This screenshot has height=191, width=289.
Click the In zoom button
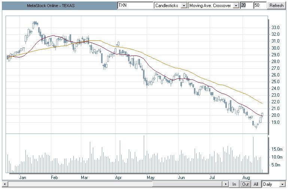click(x=234, y=184)
